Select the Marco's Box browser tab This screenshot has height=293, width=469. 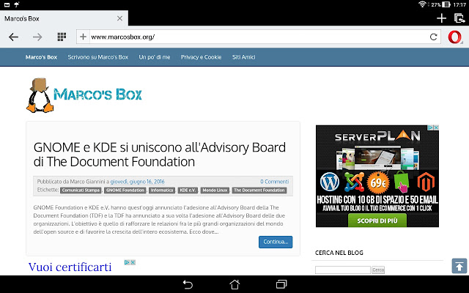pyautogui.click(x=64, y=18)
